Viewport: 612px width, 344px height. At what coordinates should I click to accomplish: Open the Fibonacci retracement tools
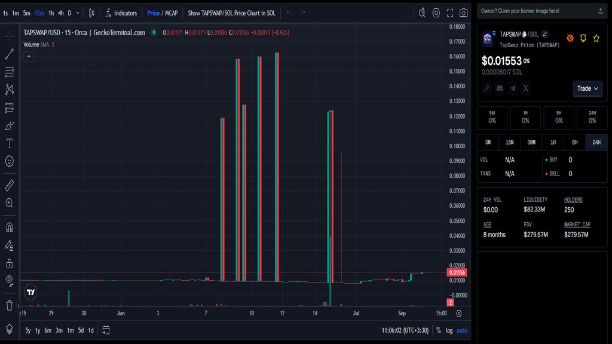pyautogui.click(x=10, y=72)
